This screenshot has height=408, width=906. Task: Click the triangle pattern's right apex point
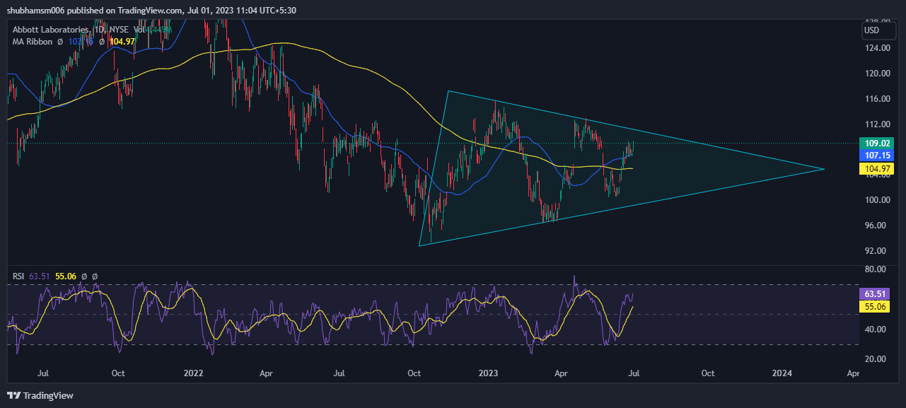click(824, 169)
